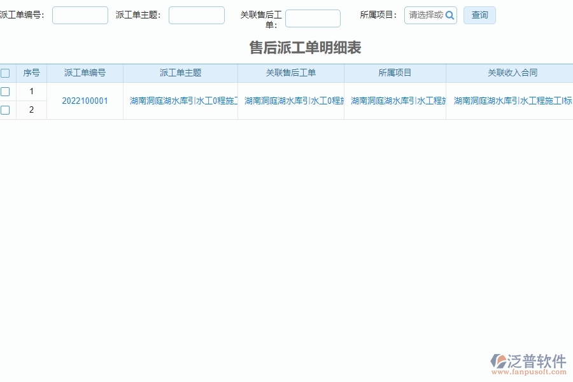This screenshot has width=573, height=382.
Task: Open the 关联售后工单 link in row 1
Action: click(291, 101)
